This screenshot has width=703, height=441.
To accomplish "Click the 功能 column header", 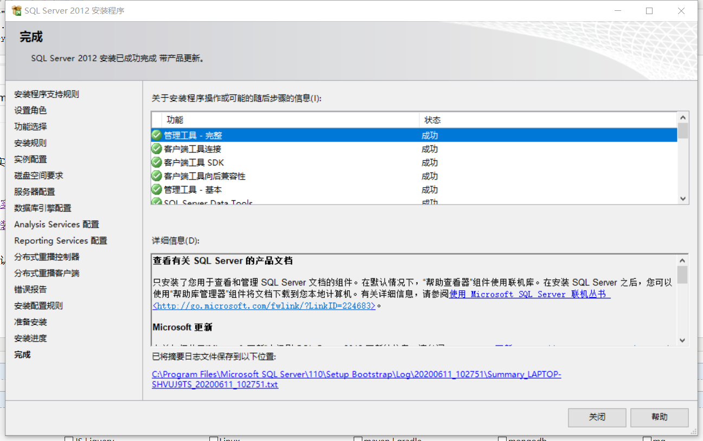I will pos(290,120).
